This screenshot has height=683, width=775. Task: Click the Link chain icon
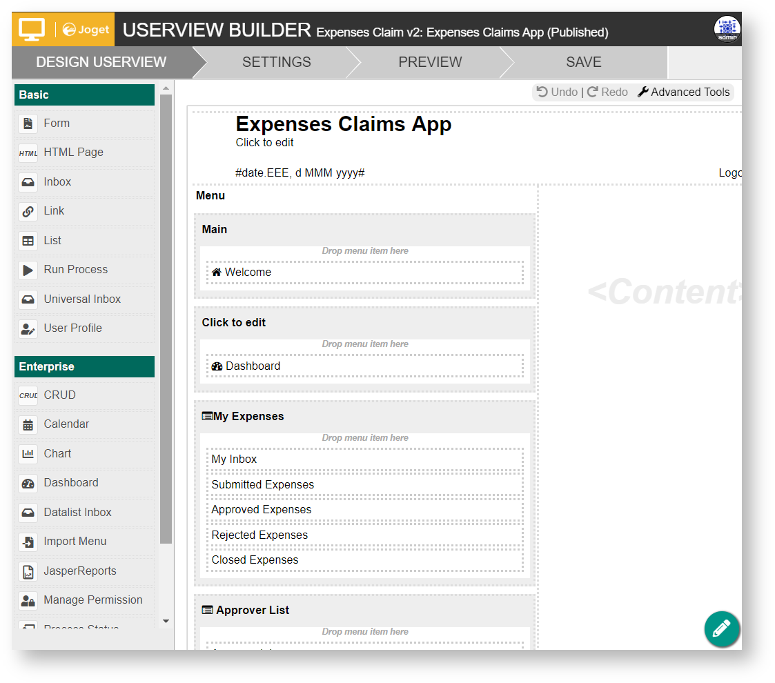(28, 211)
